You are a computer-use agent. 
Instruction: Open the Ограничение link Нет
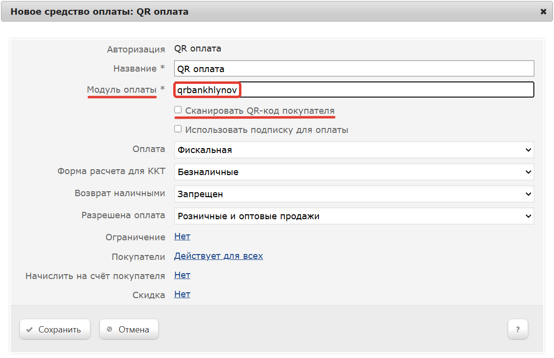[x=183, y=236]
